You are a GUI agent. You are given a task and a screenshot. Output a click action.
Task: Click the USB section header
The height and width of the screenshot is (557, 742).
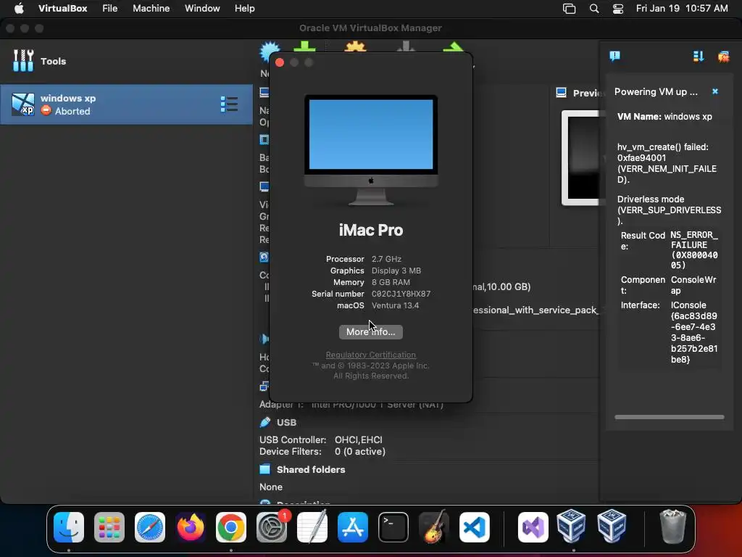click(286, 422)
